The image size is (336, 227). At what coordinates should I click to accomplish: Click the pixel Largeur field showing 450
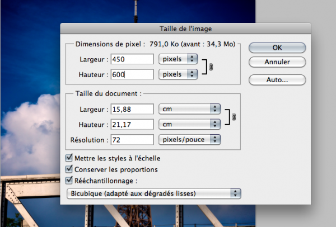[x=132, y=59]
